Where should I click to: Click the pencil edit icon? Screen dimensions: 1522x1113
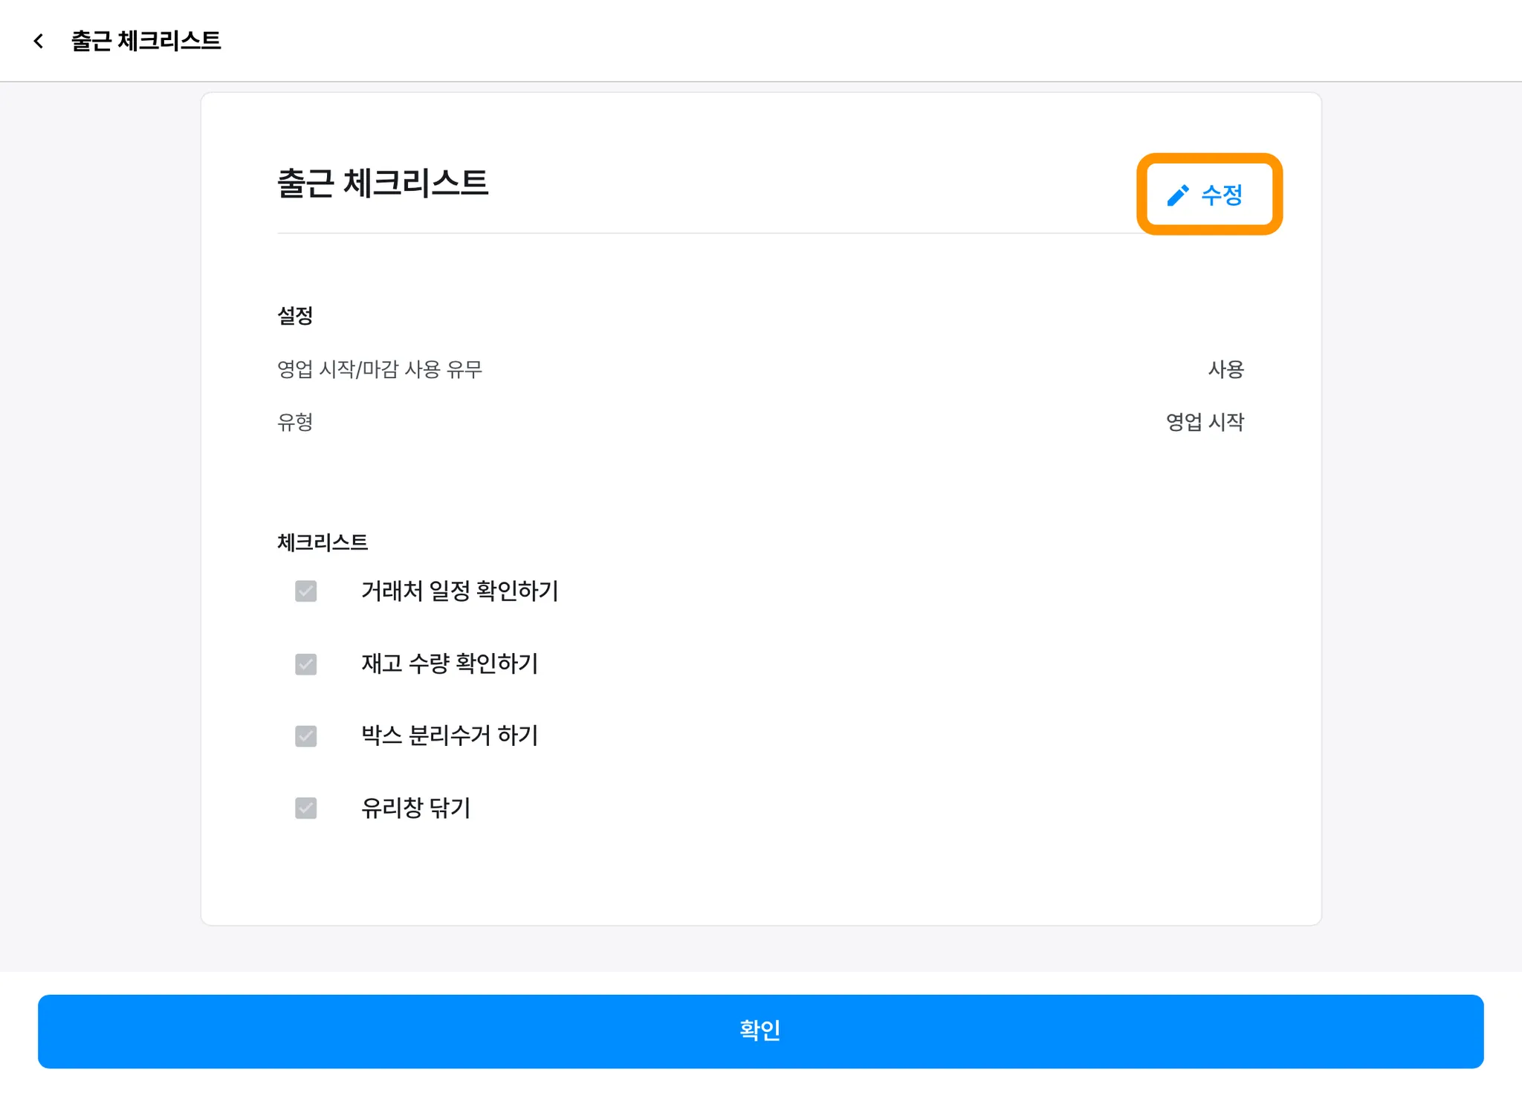pyautogui.click(x=1177, y=195)
